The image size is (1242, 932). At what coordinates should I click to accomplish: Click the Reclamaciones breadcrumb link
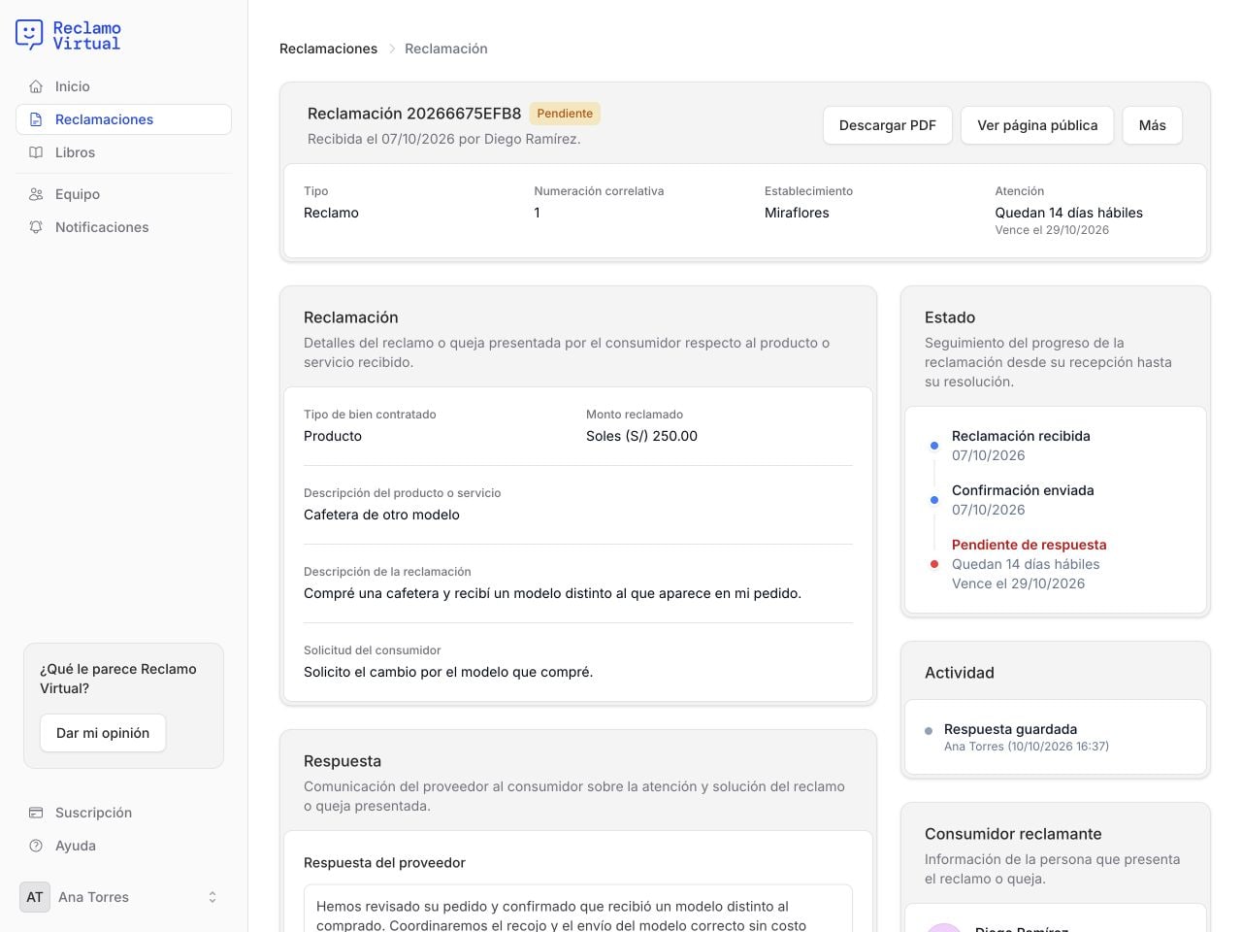[328, 49]
